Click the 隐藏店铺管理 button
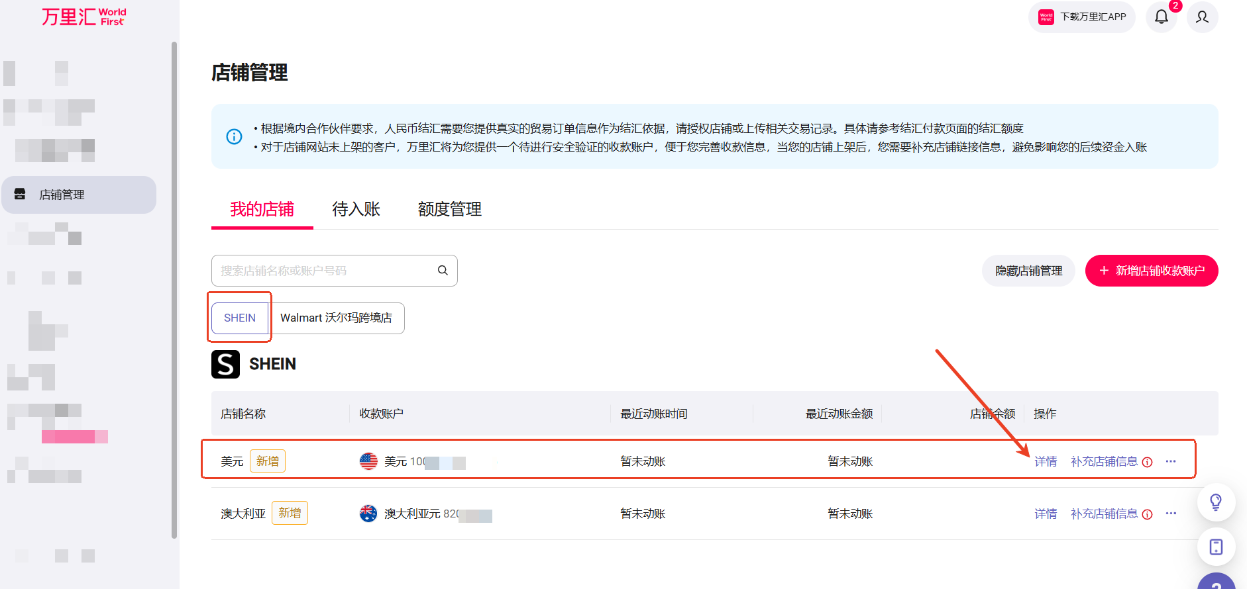 point(1028,271)
